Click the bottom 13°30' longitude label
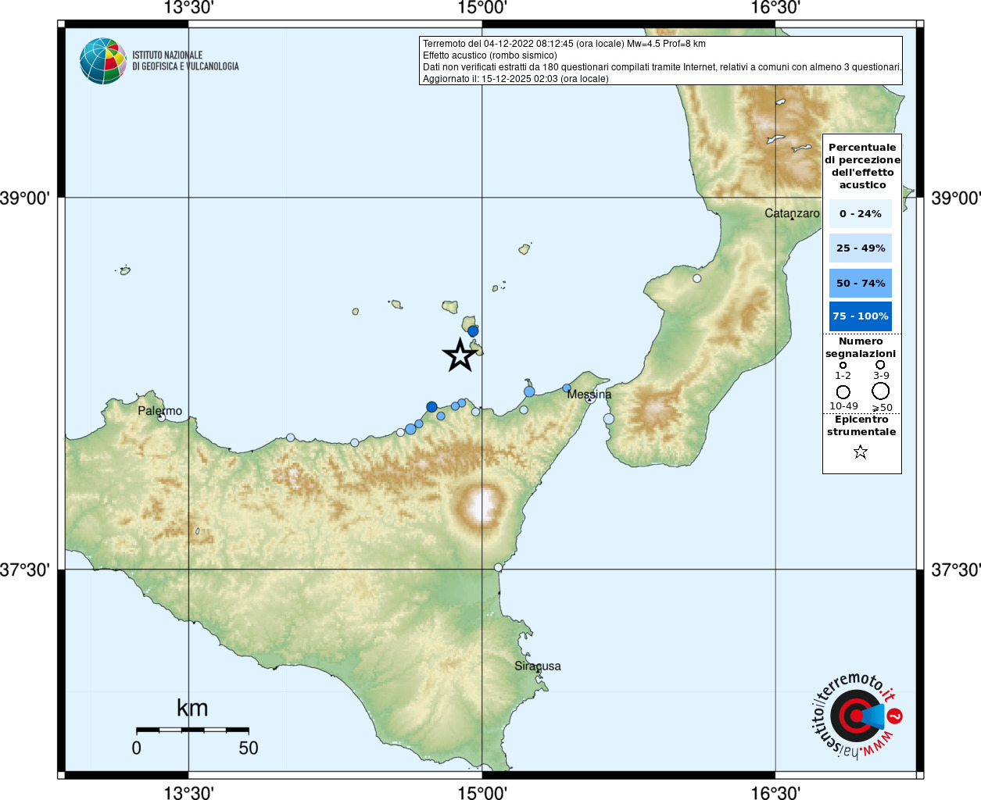Viewport: 981px width, 800px height. coord(188,792)
